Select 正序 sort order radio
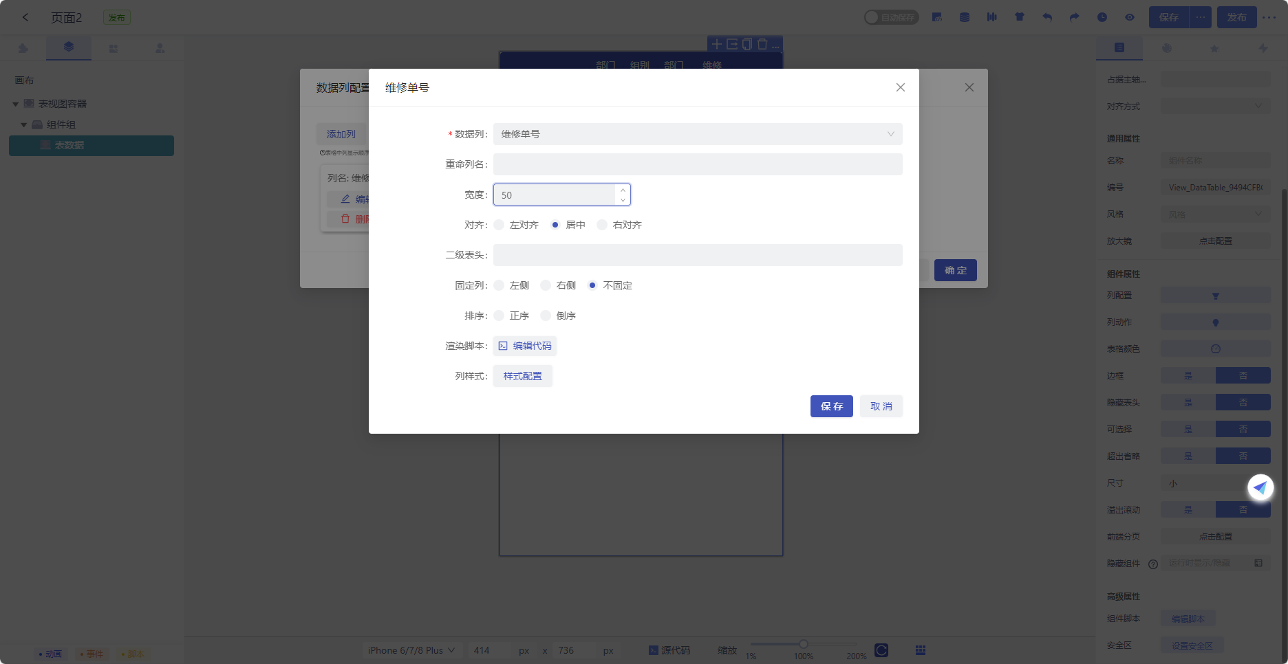Image resolution: width=1288 pixels, height=664 pixels. click(x=500, y=316)
